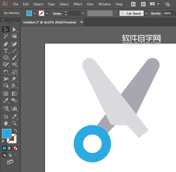
Task: Choose the Hand tool
Action: [6, 123]
